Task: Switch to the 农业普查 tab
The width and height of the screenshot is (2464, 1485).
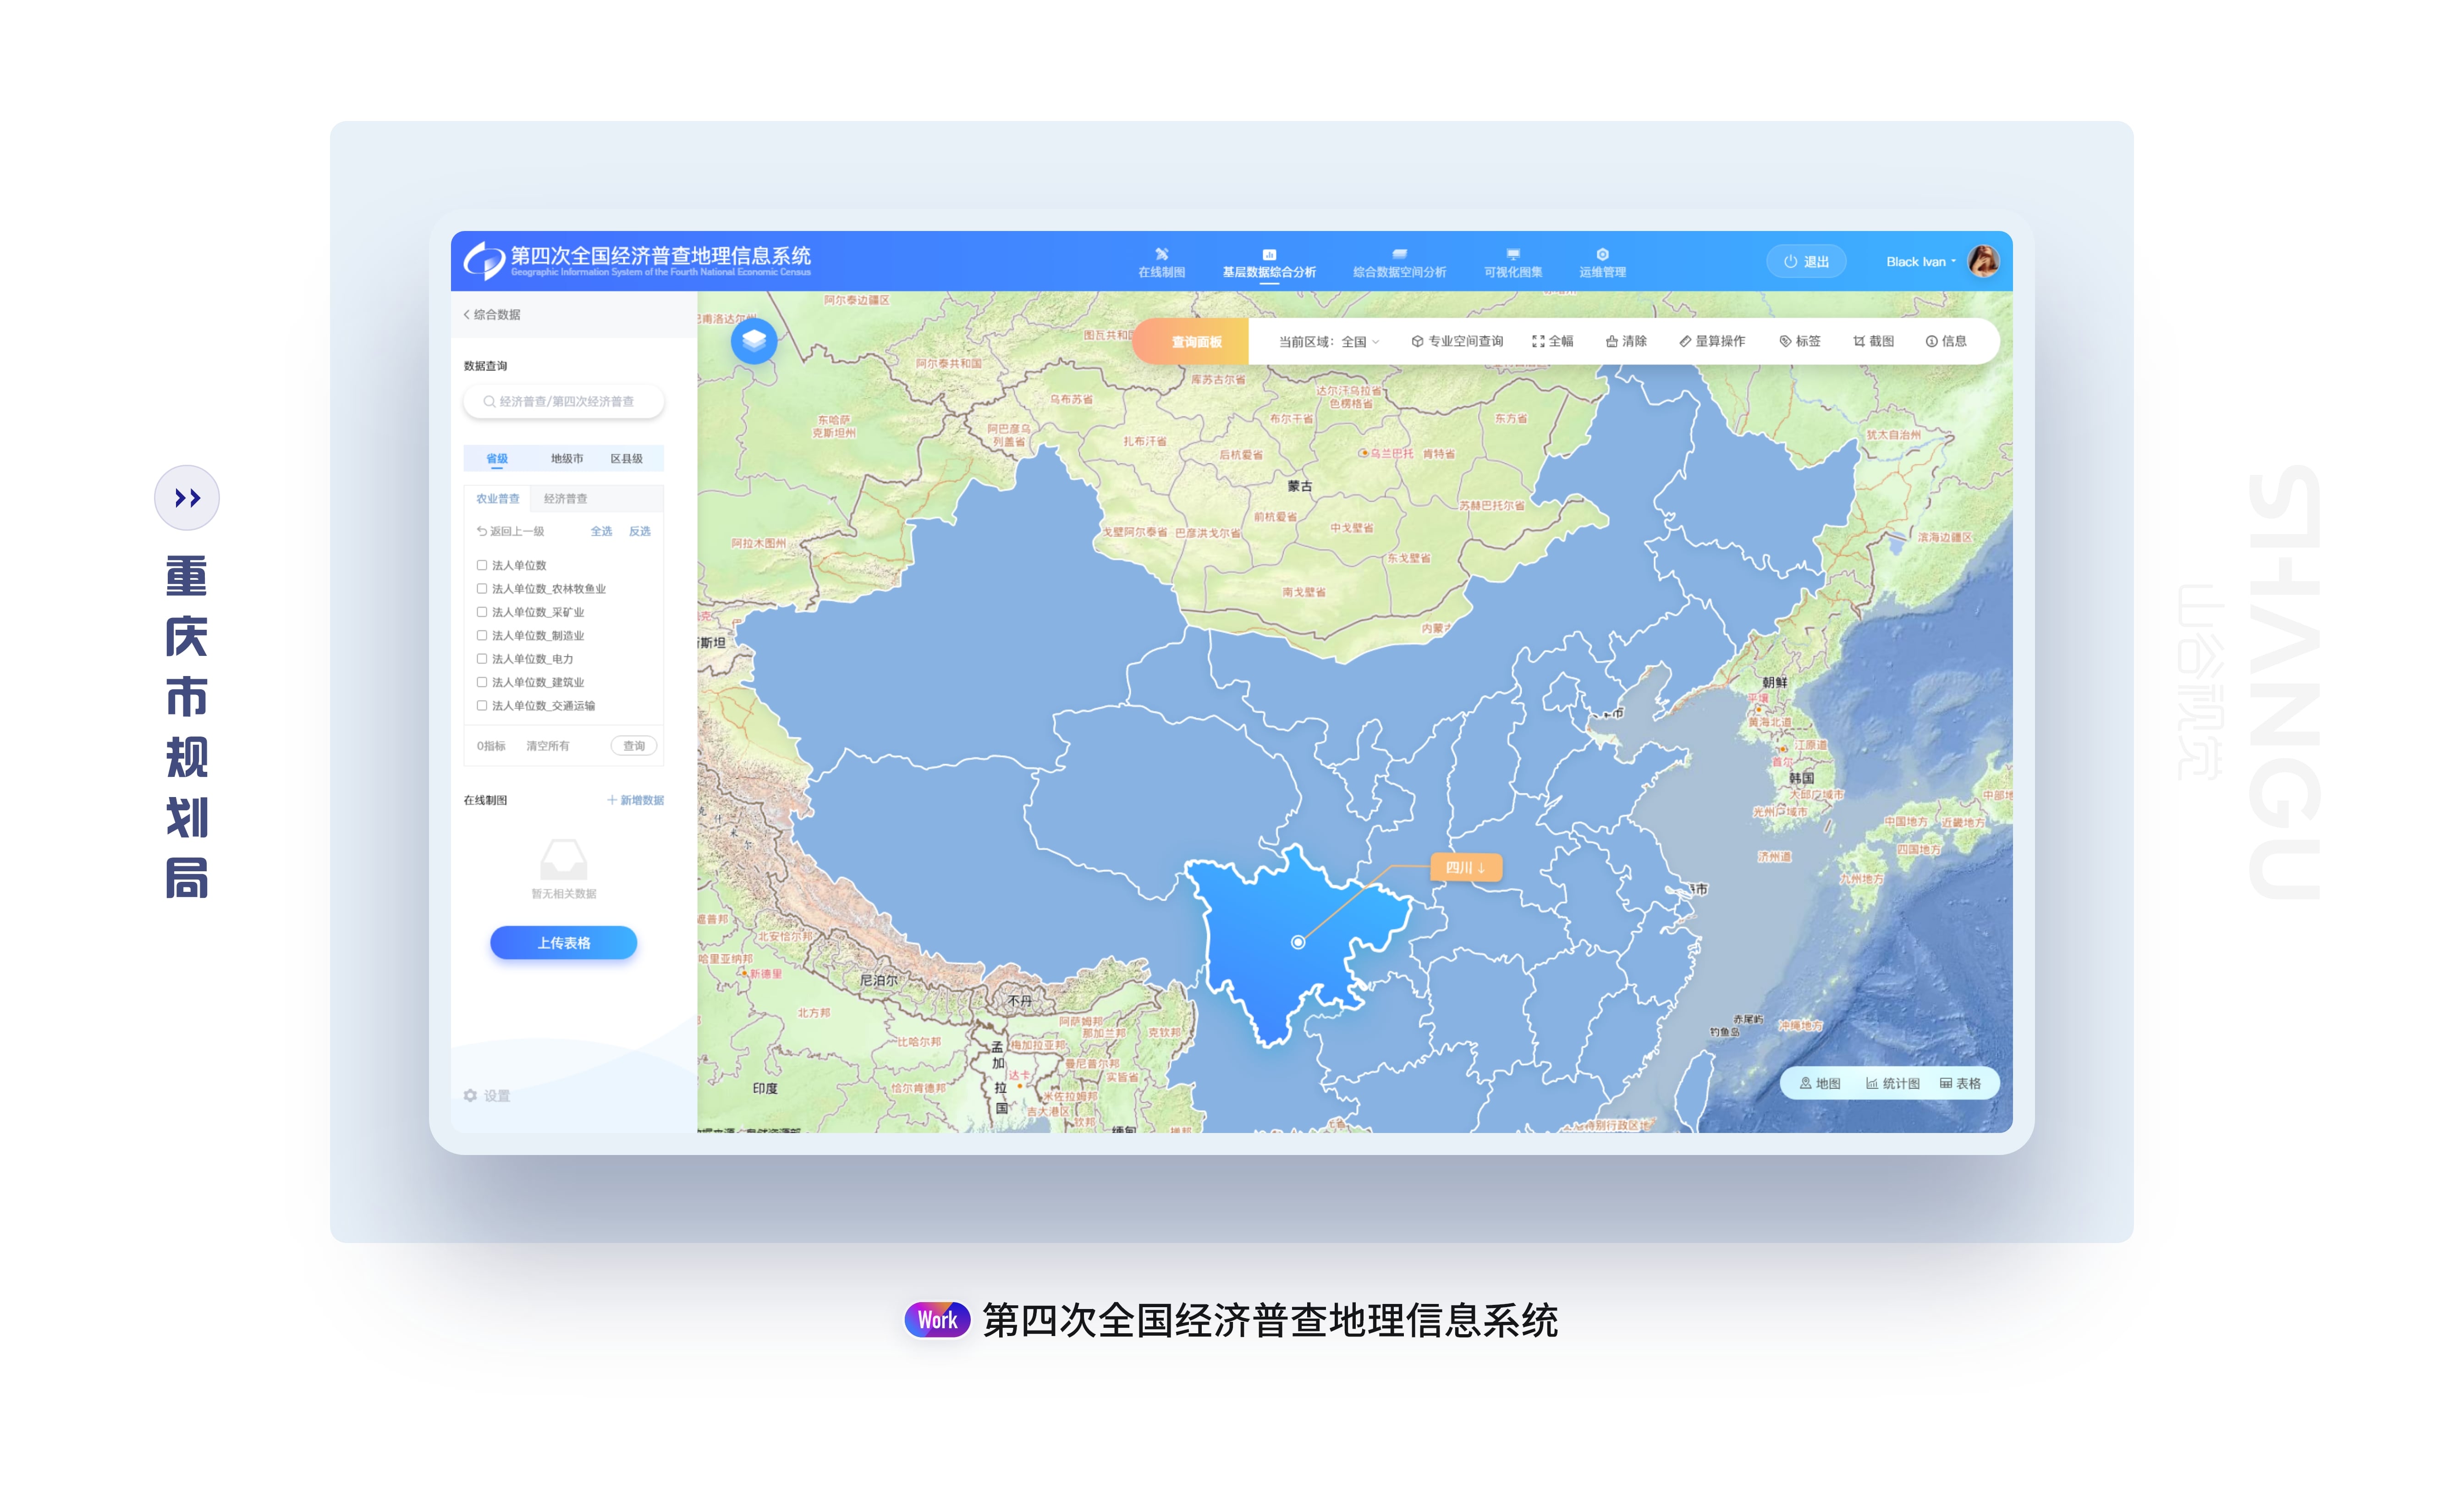Action: [x=497, y=498]
